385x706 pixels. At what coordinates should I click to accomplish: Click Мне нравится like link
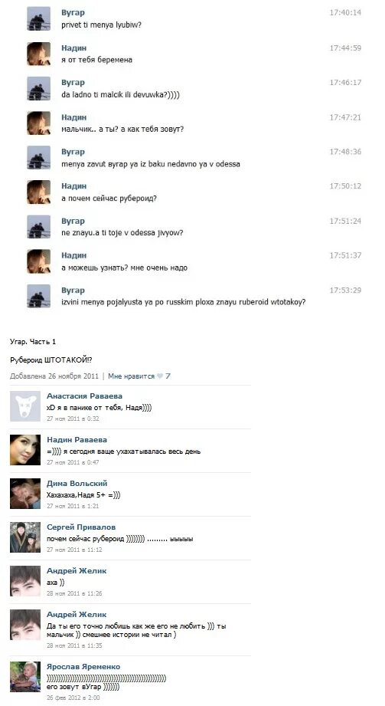tap(131, 376)
